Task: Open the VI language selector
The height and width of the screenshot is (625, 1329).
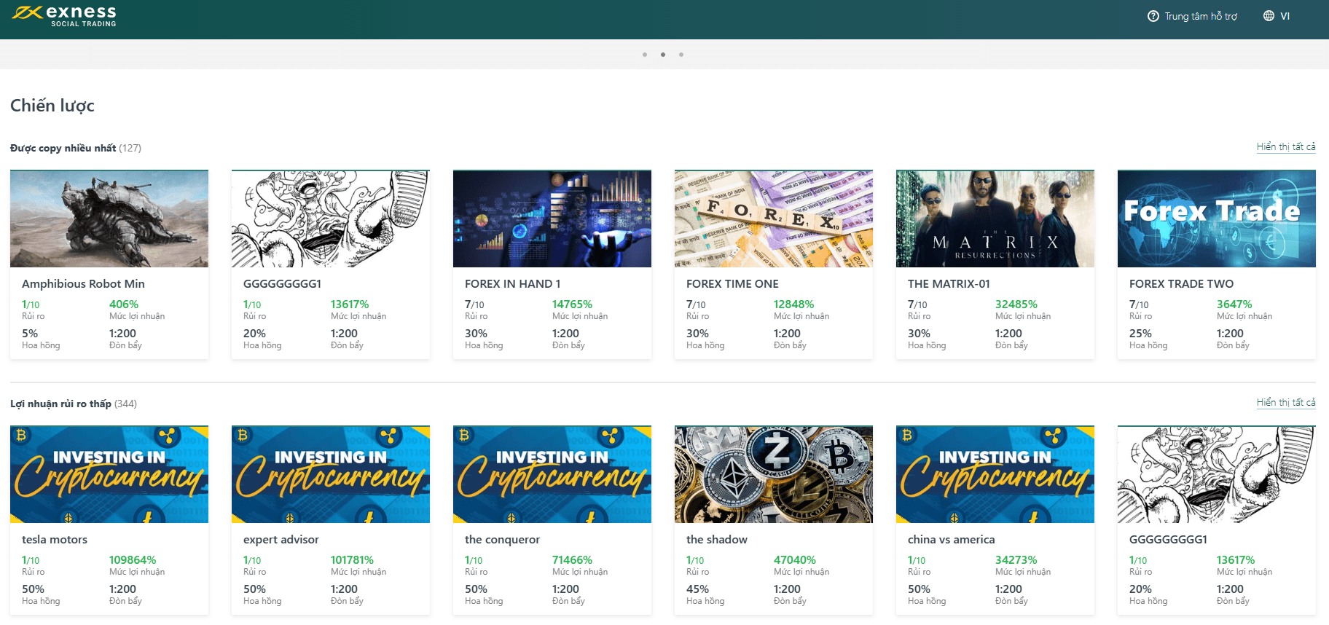Action: point(1285,16)
